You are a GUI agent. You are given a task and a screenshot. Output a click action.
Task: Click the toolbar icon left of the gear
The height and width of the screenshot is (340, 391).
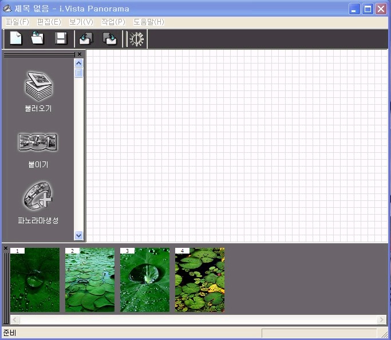click(109, 39)
